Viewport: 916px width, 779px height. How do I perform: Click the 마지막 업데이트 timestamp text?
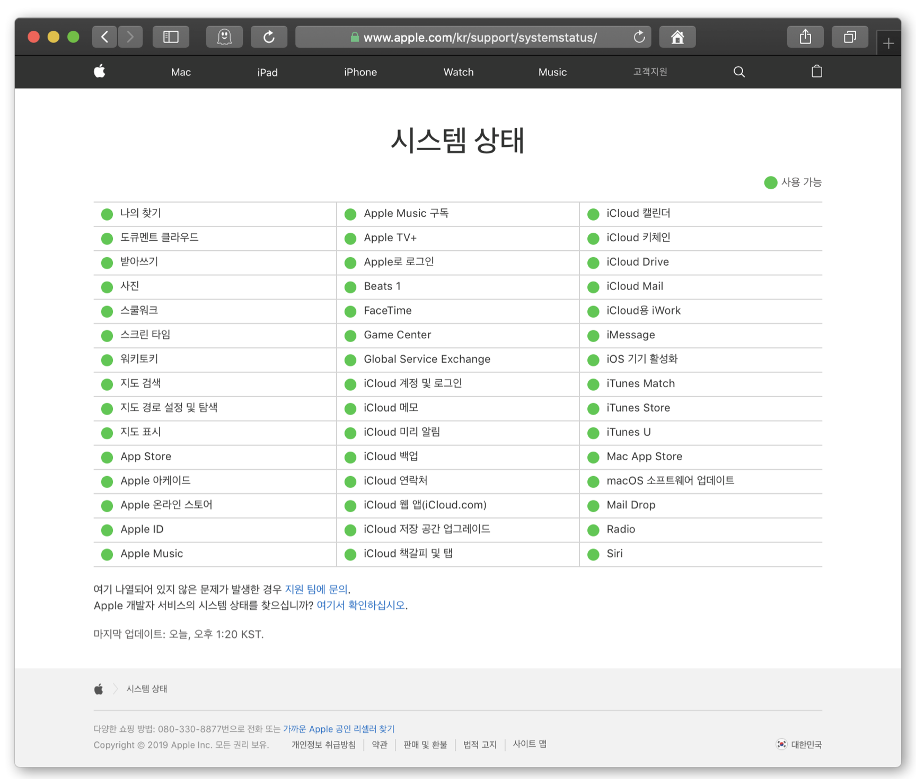click(x=179, y=634)
